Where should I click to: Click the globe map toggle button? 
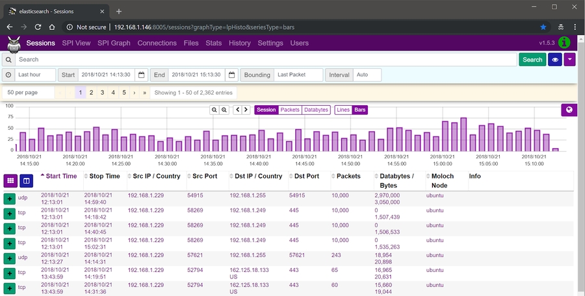click(569, 110)
